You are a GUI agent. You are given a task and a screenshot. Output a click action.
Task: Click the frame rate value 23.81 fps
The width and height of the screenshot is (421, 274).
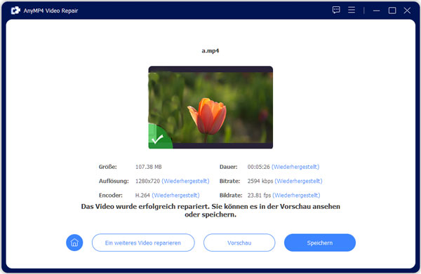tap(259, 196)
